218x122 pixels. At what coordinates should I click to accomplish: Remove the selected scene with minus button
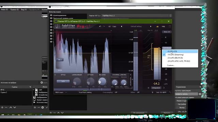tap(6, 107)
